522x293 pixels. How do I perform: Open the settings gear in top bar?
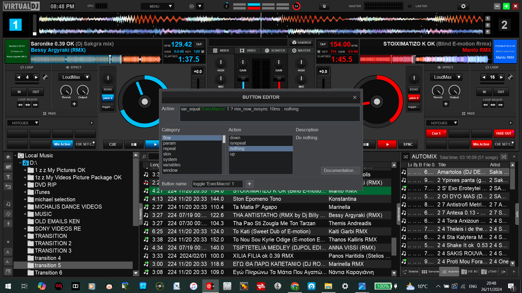click(x=463, y=6)
